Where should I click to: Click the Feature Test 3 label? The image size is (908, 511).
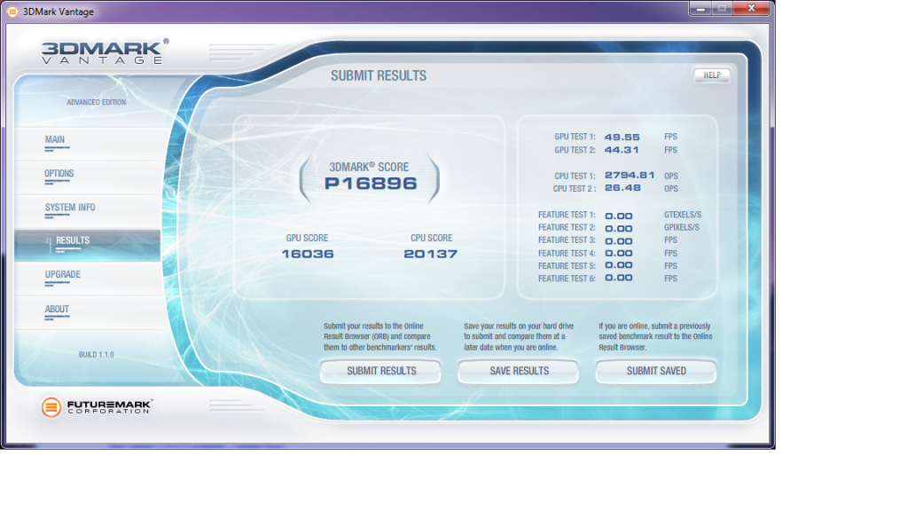(x=567, y=240)
